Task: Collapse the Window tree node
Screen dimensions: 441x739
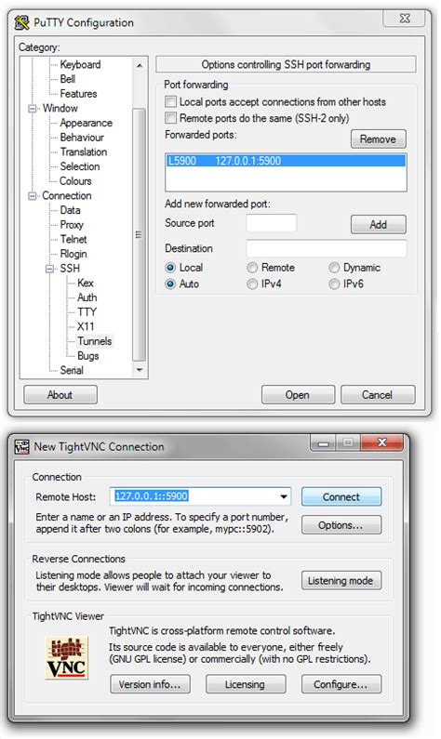Action: click(32, 109)
